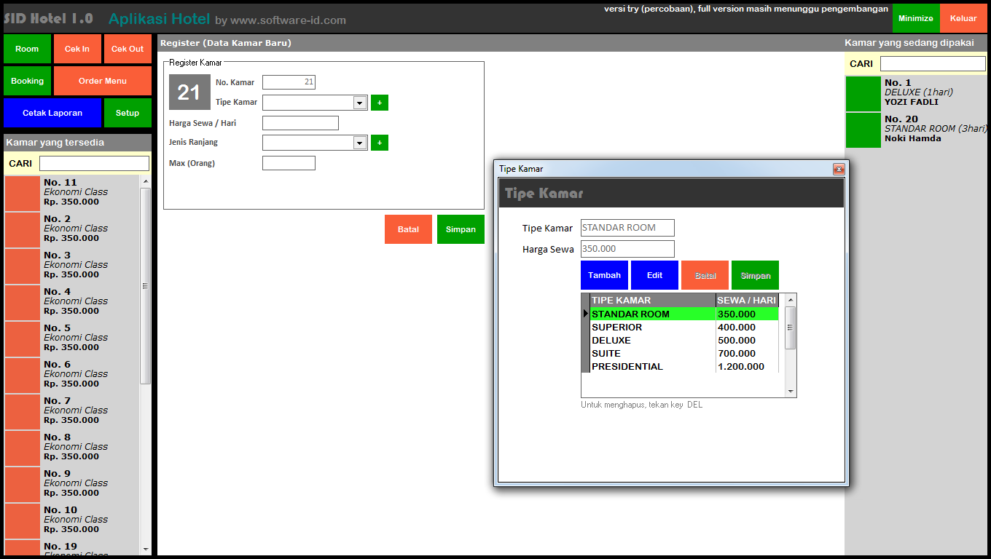Open the Tipe Kamar dropdown list
991x559 pixels.
coord(359,103)
